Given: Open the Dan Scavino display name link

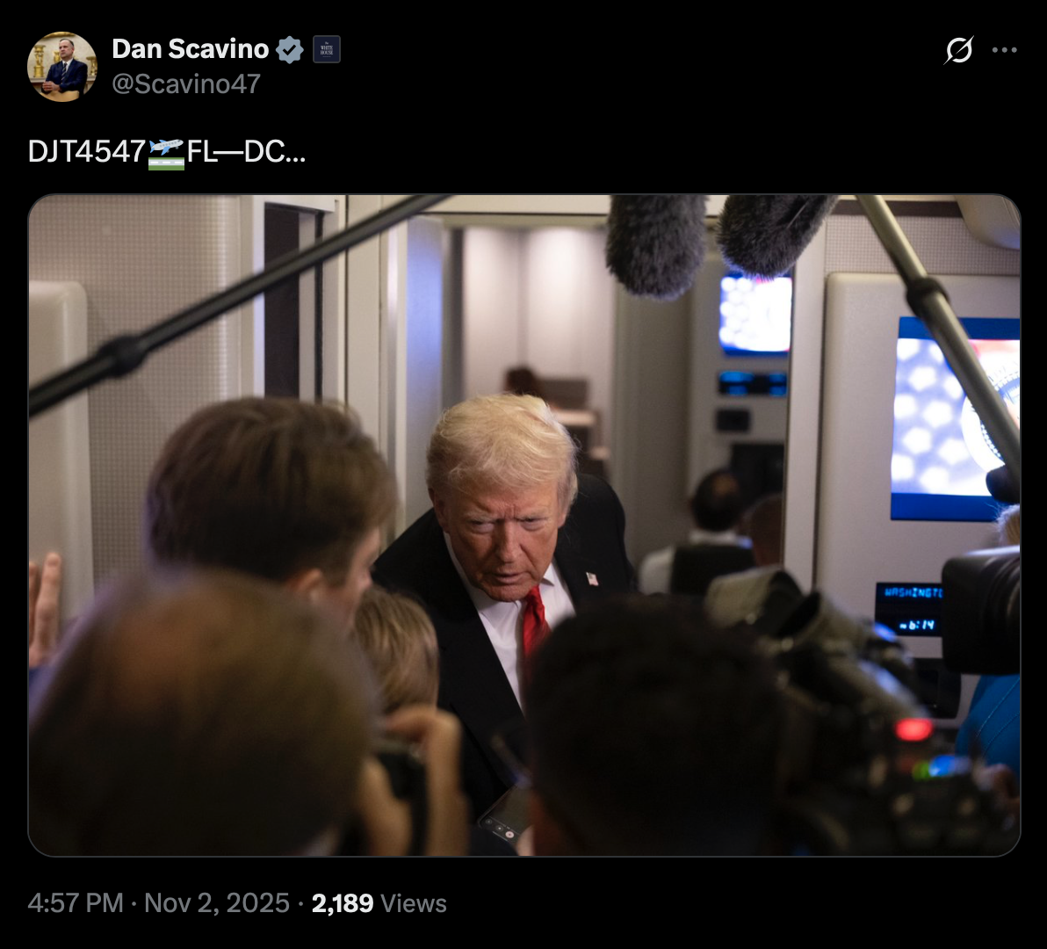Looking at the screenshot, I should click(191, 49).
